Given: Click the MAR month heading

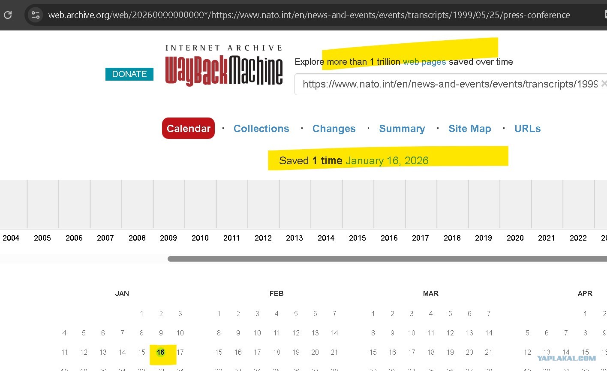Looking at the screenshot, I should 431,294.
